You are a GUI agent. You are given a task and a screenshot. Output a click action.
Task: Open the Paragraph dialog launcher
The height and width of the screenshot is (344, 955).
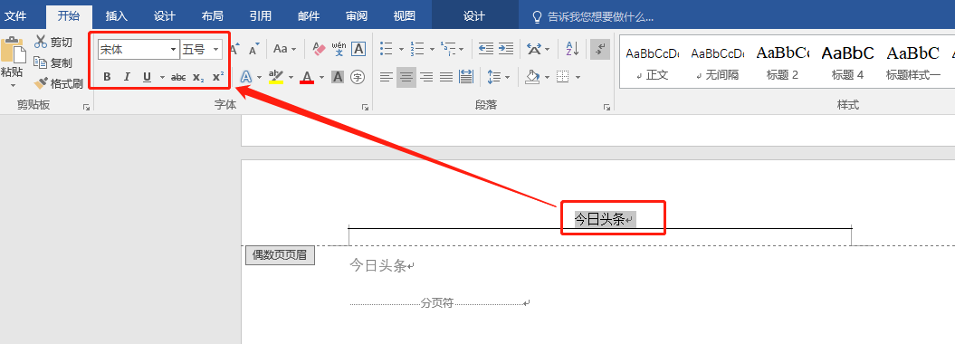pyautogui.click(x=606, y=107)
